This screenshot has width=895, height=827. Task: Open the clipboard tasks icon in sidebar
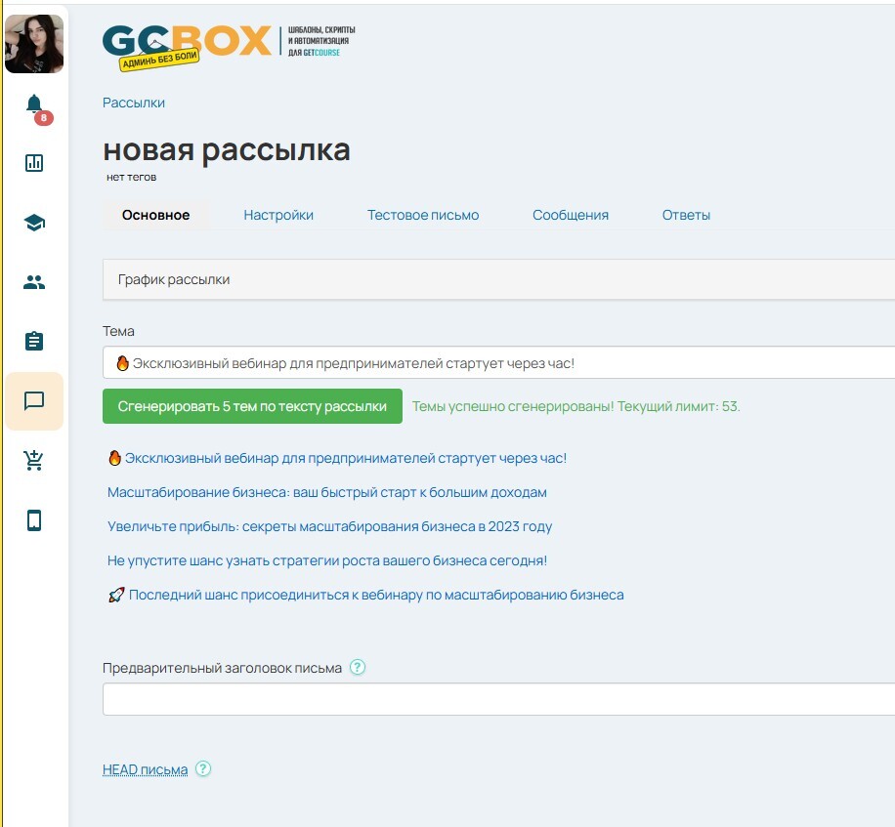[x=34, y=342]
